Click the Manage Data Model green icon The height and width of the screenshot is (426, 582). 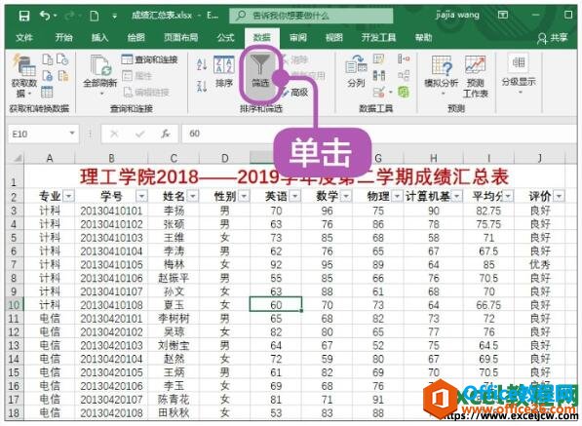(x=404, y=92)
